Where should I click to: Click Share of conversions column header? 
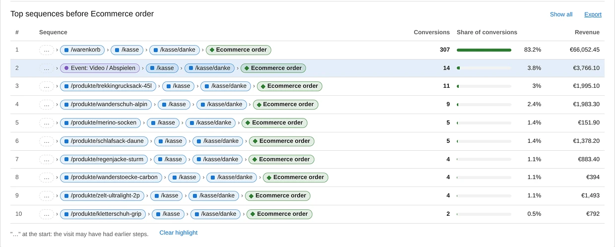tap(487, 32)
